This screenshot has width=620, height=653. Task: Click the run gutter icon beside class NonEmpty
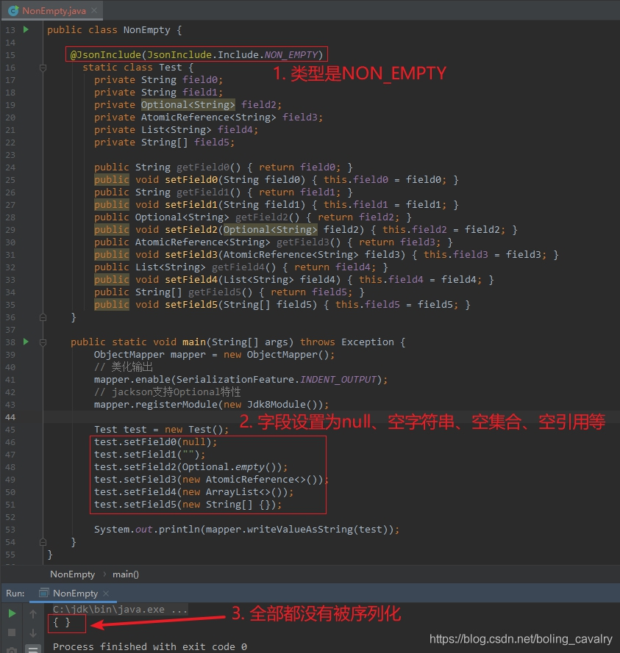pos(26,29)
